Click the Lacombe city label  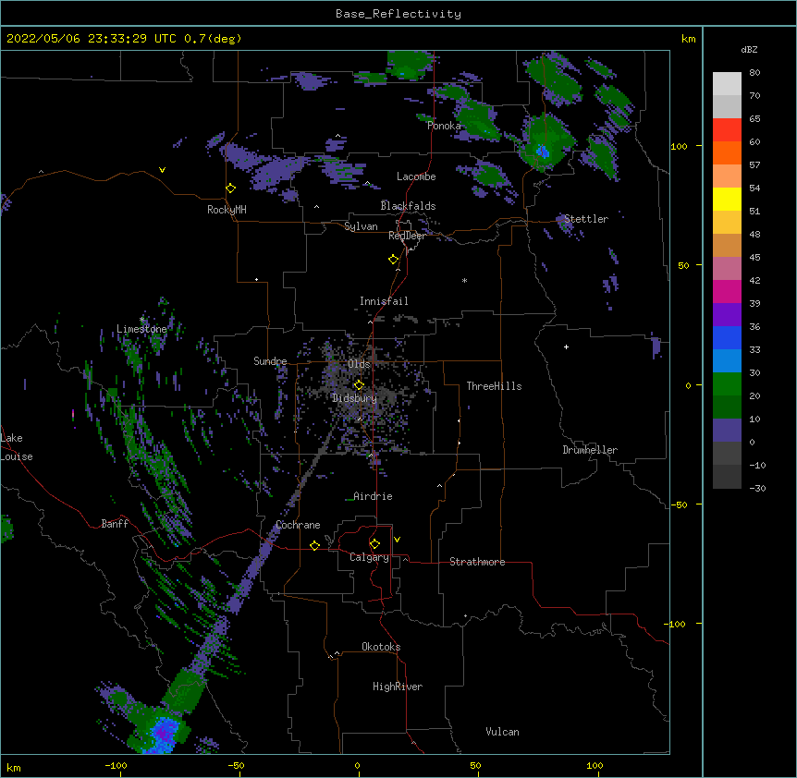(x=416, y=176)
